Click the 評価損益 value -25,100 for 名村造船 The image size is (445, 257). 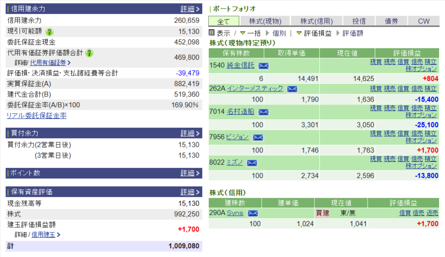(426, 125)
